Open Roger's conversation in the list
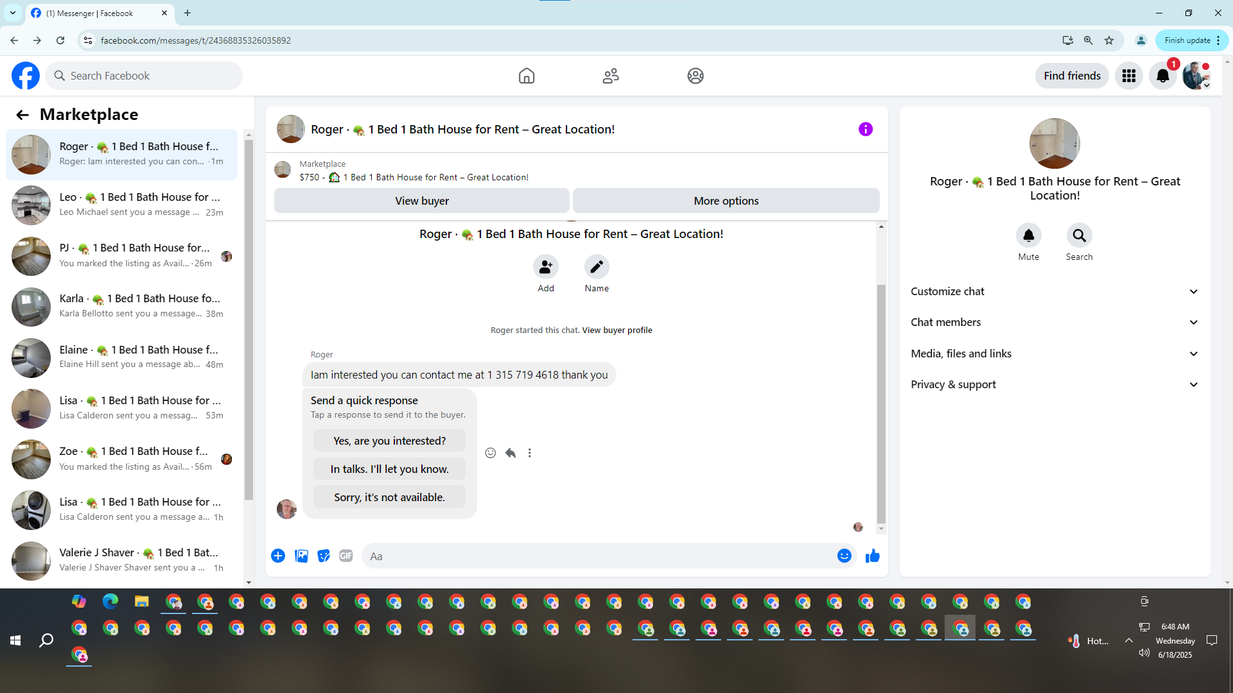Viewport: 1233px width, 693px height. (122, 155)
